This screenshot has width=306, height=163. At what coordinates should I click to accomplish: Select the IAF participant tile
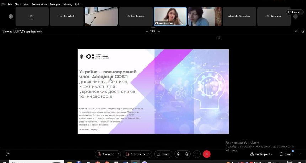point(32,16)
